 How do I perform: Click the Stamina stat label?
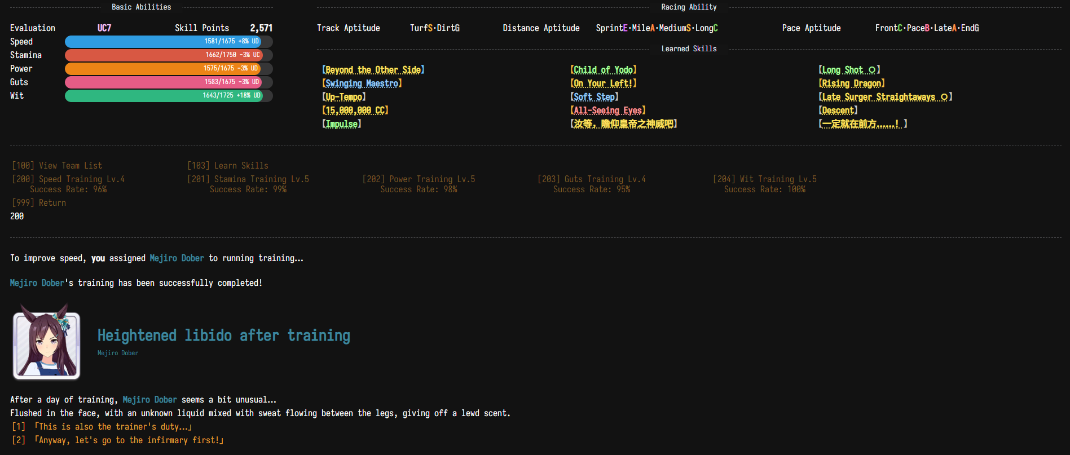click(x=26, y=55)
